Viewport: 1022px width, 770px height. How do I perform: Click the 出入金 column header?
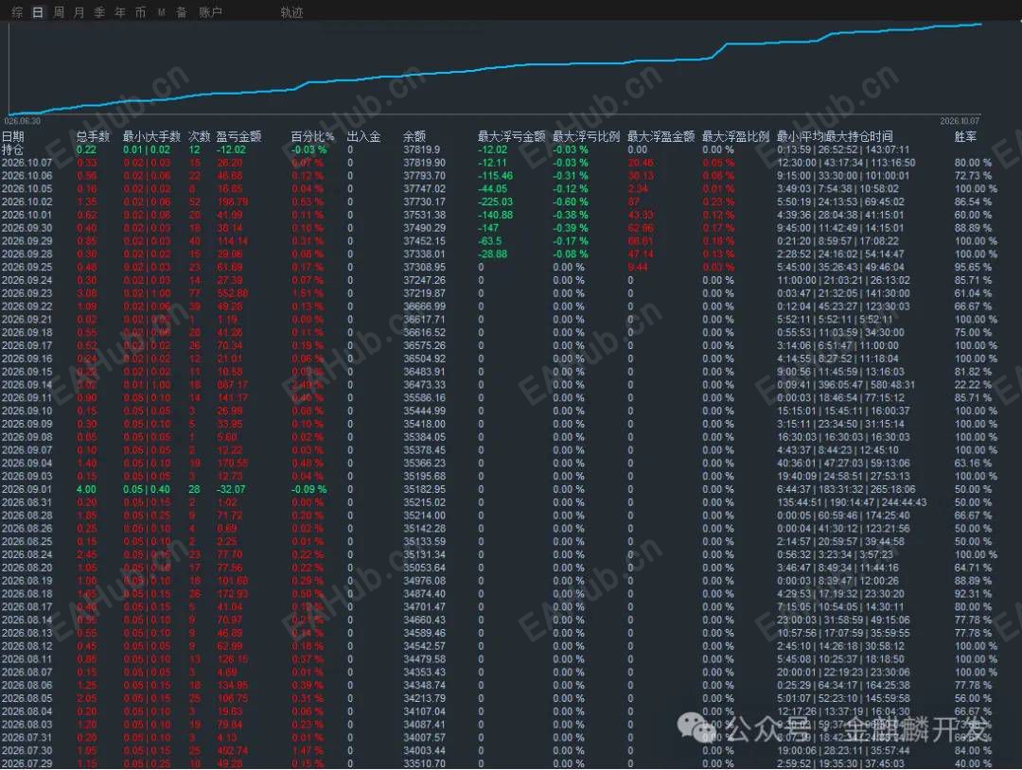tap(363, 136)
